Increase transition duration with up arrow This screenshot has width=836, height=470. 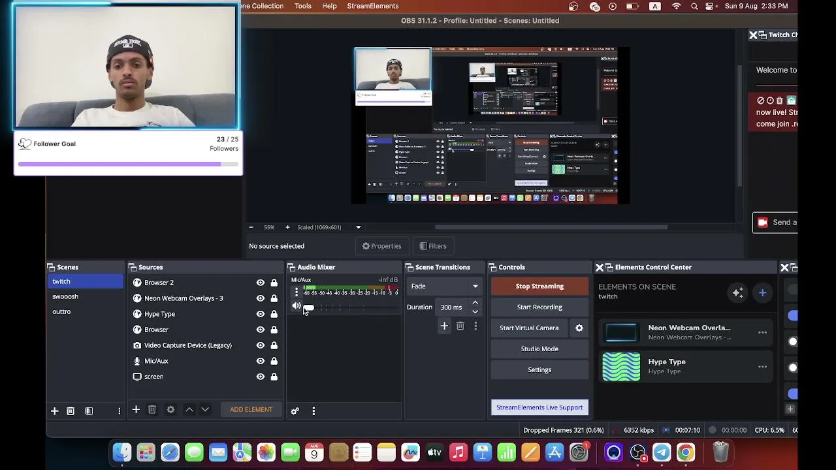pos(475,303)
